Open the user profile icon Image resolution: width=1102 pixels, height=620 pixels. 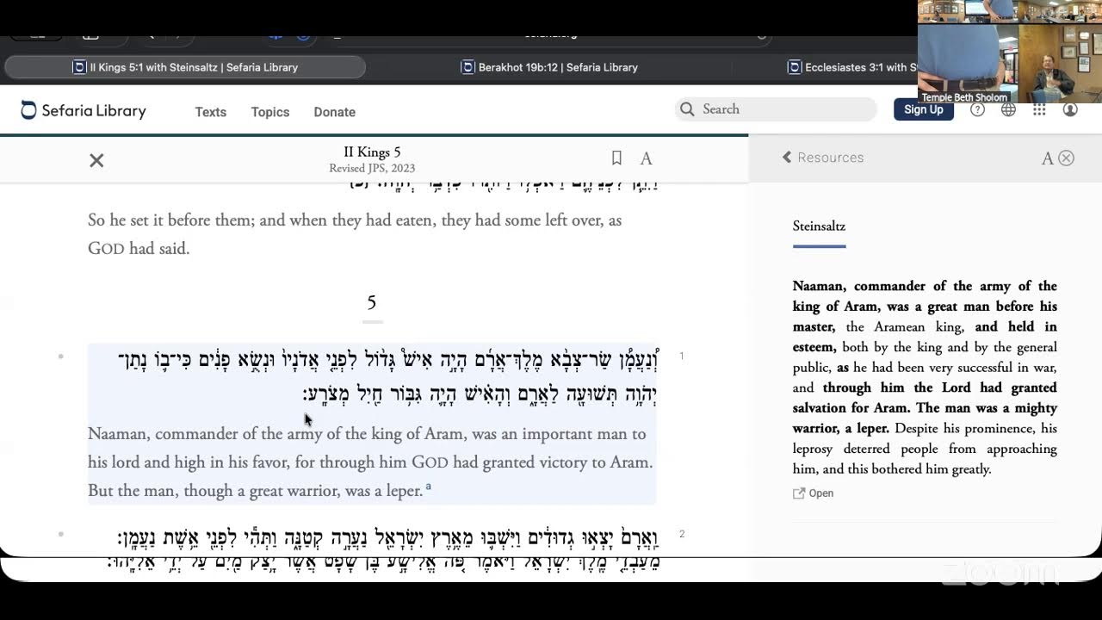coord(1070,109)
